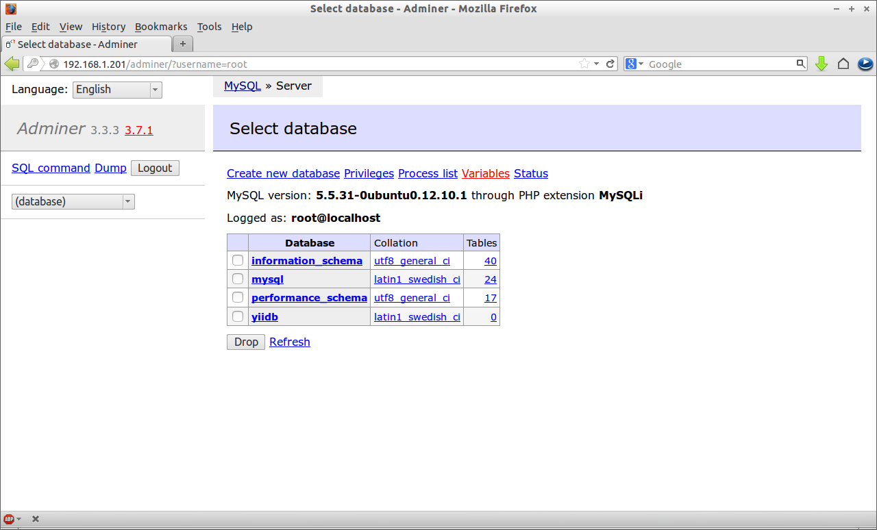Click the MySQL breadcrumb link
877x530 pixels.
243,86
